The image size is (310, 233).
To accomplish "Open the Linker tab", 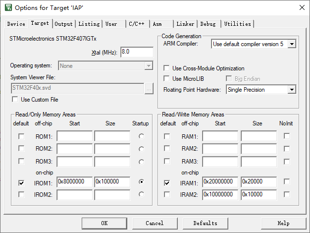I will pyautogui.click(x=185, y=24).
